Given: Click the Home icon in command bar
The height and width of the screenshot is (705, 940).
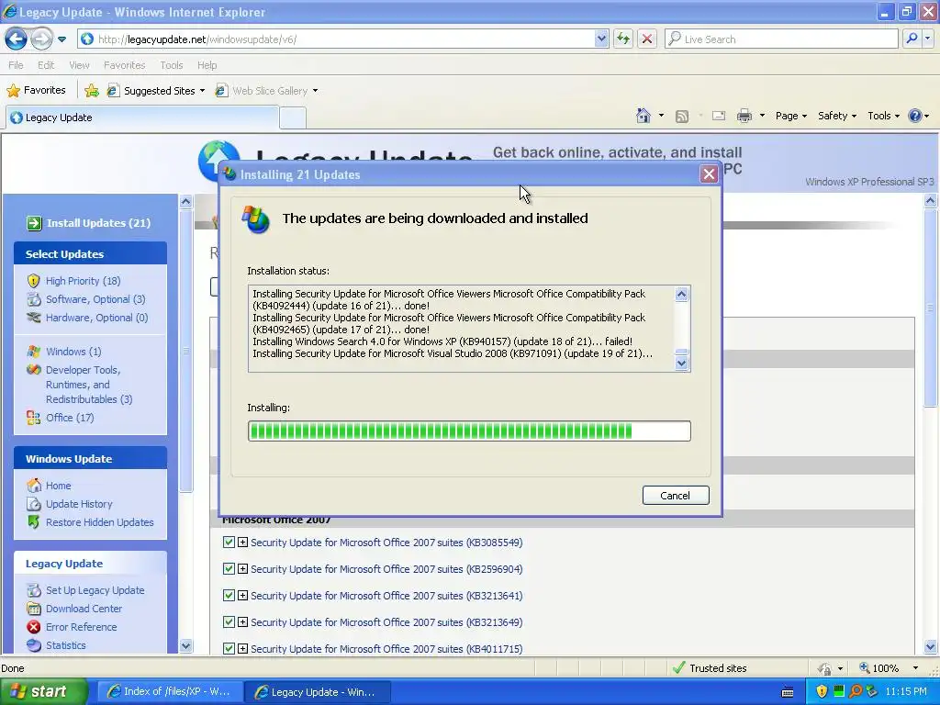Looking at the screenshot, I should 643,116.
